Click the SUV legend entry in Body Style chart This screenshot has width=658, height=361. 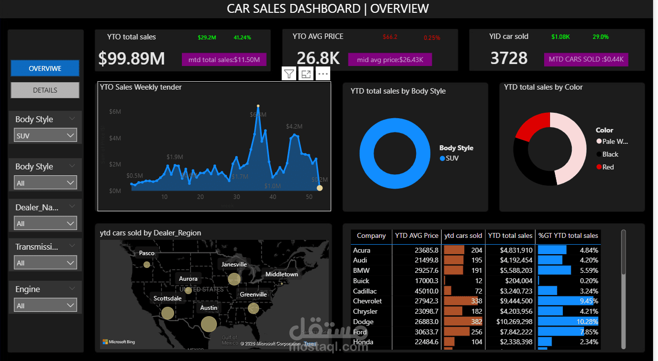coord(449,159)
